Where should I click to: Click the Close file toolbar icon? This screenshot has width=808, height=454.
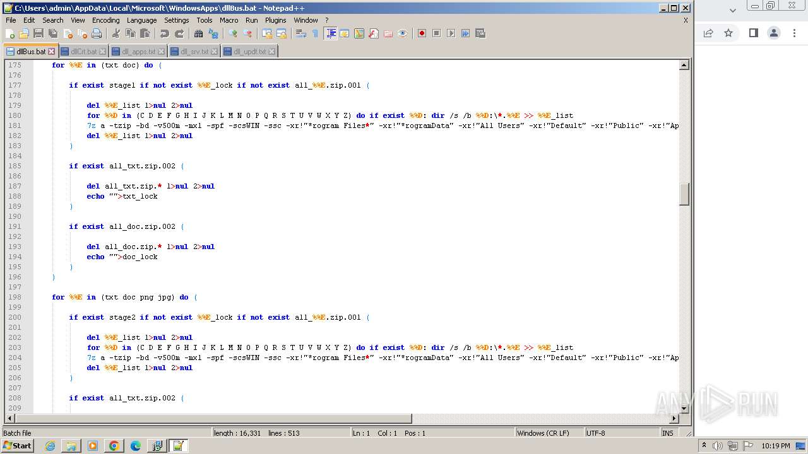[68, 33]
